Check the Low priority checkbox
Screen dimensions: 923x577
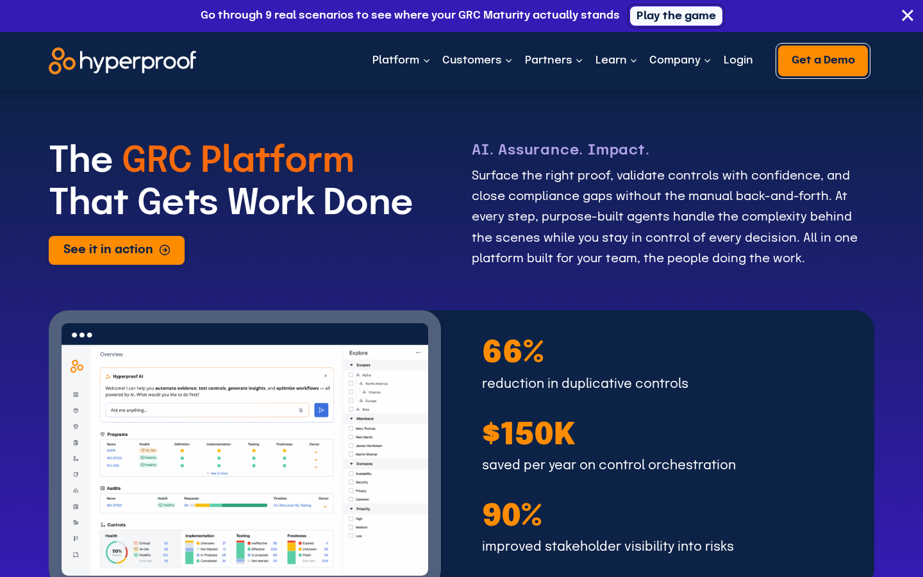[x=351, y=535]
